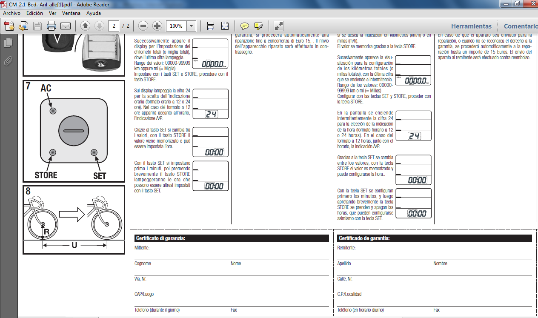The image size is (538, 318).
Task: Open the Edición menu
Action: pos(34,13)
